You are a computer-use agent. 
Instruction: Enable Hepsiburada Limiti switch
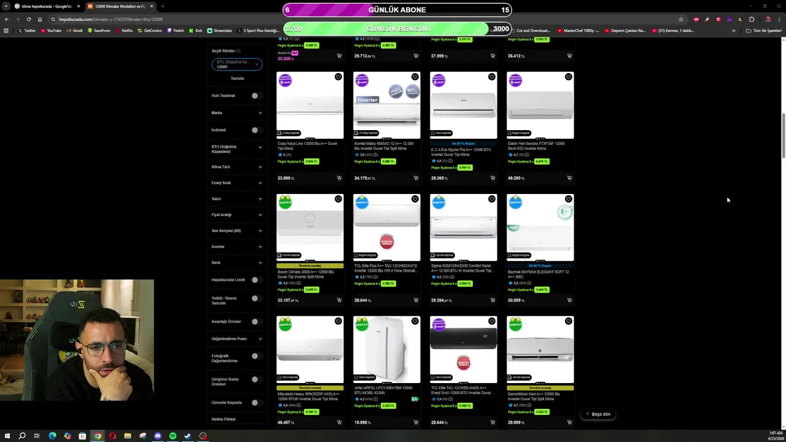(256, 280)
